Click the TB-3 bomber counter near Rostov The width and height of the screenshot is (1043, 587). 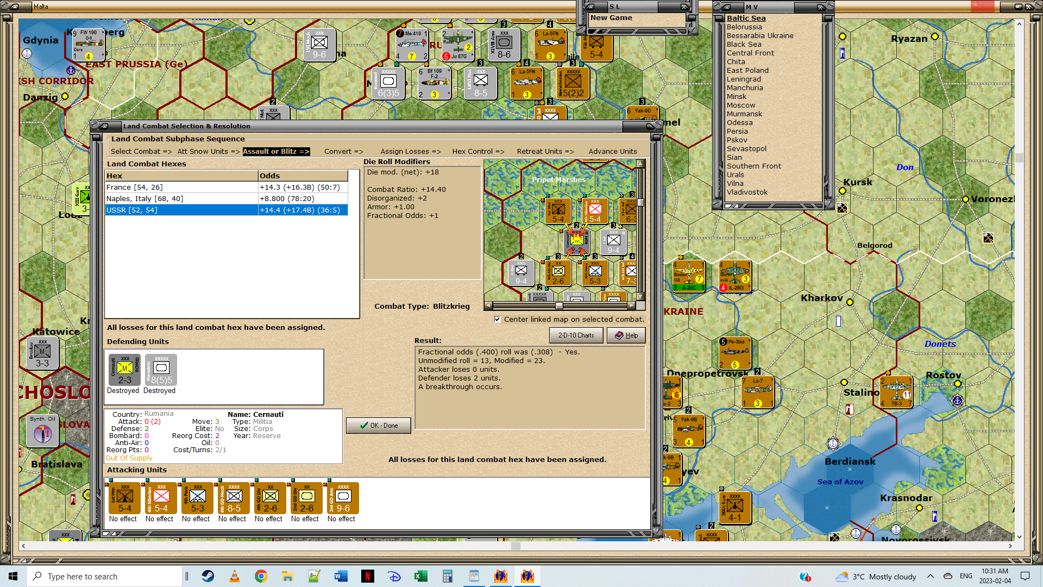click(x=896, y=392)
